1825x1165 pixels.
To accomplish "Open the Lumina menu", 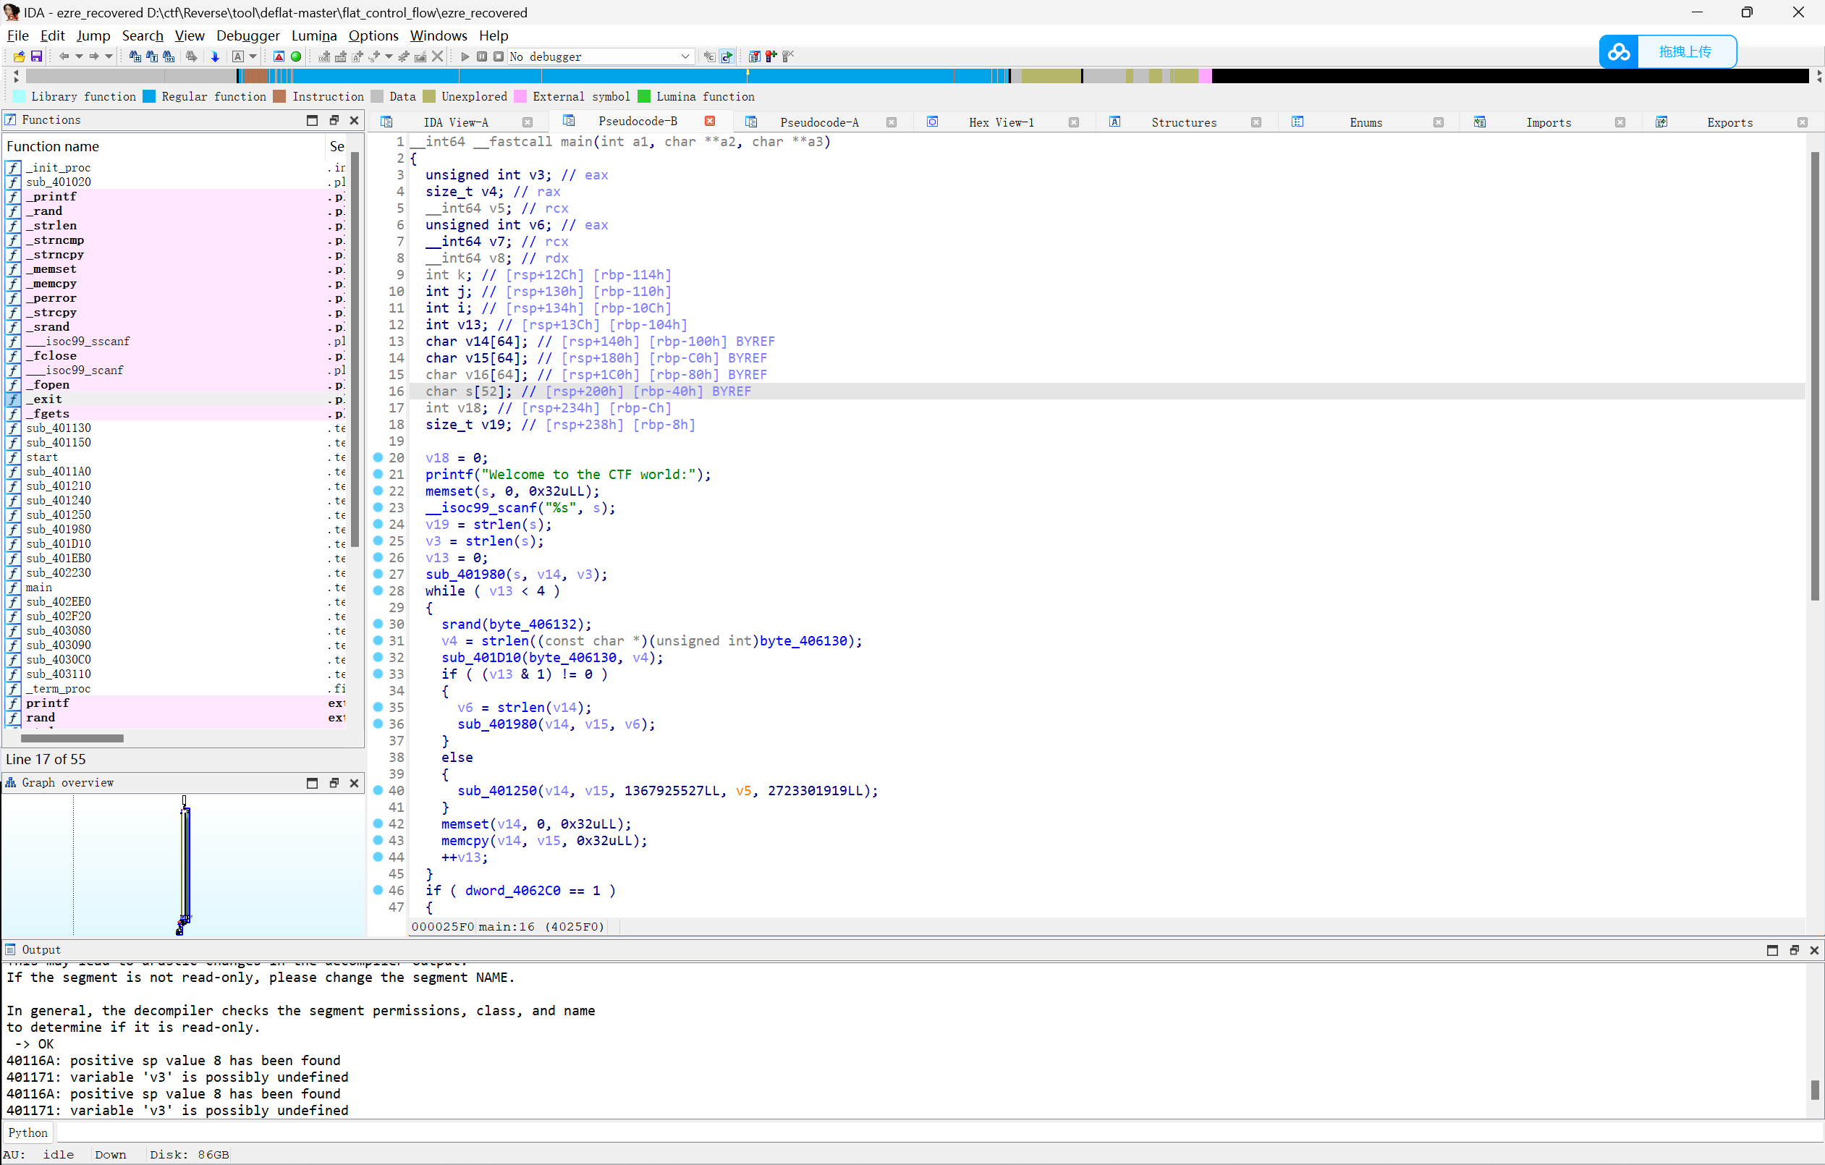I will click(314, 35).
